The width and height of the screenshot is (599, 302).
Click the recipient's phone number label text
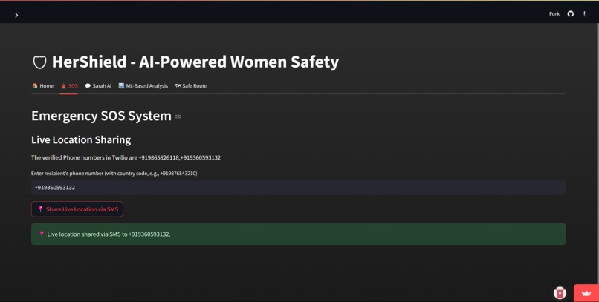tap(114, 174)
